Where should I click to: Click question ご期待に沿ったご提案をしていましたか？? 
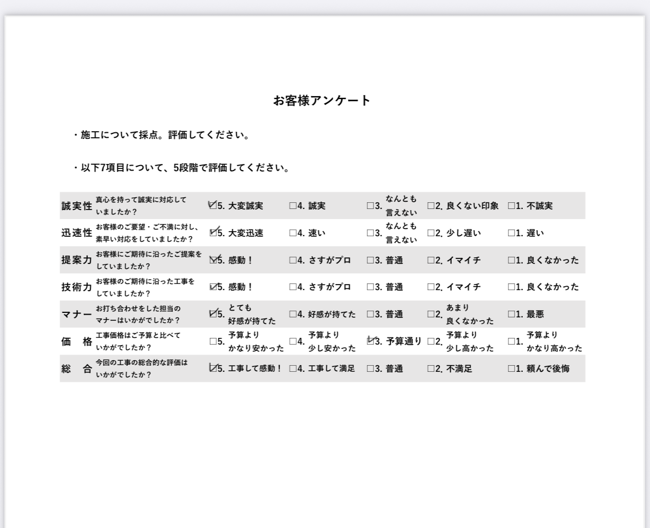tap(149, 260)
